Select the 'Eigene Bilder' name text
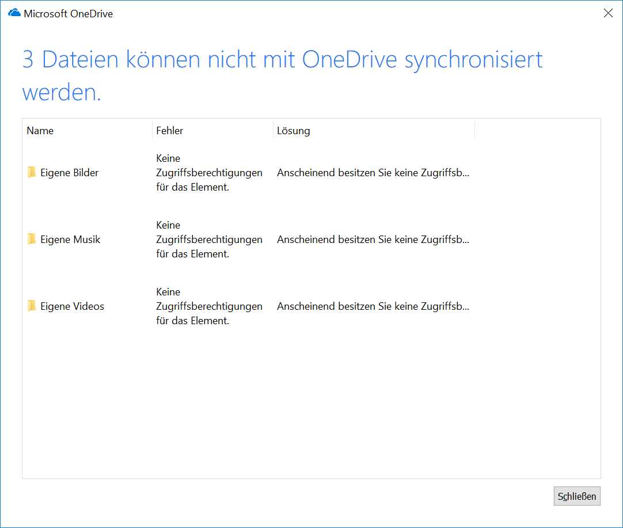This screenshot has height=528, width=623. pos(69,173)
